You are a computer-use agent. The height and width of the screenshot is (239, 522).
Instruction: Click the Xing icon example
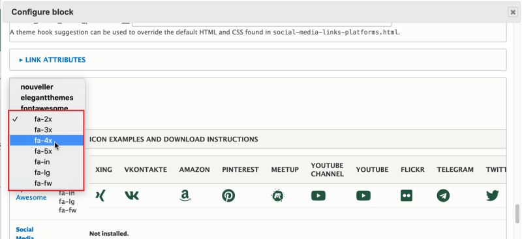100,196
